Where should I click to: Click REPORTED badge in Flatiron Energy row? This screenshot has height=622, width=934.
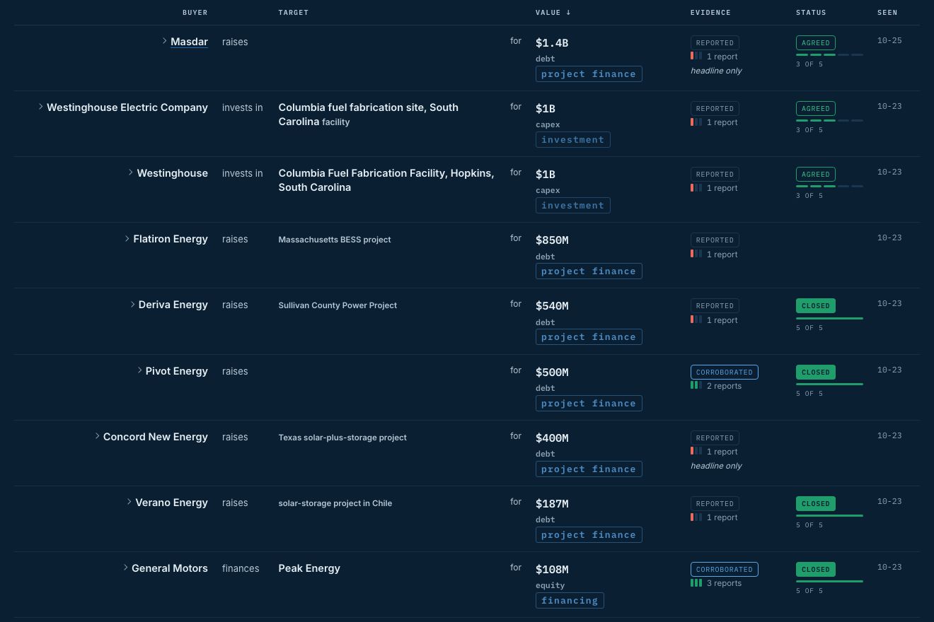[715, 240]
